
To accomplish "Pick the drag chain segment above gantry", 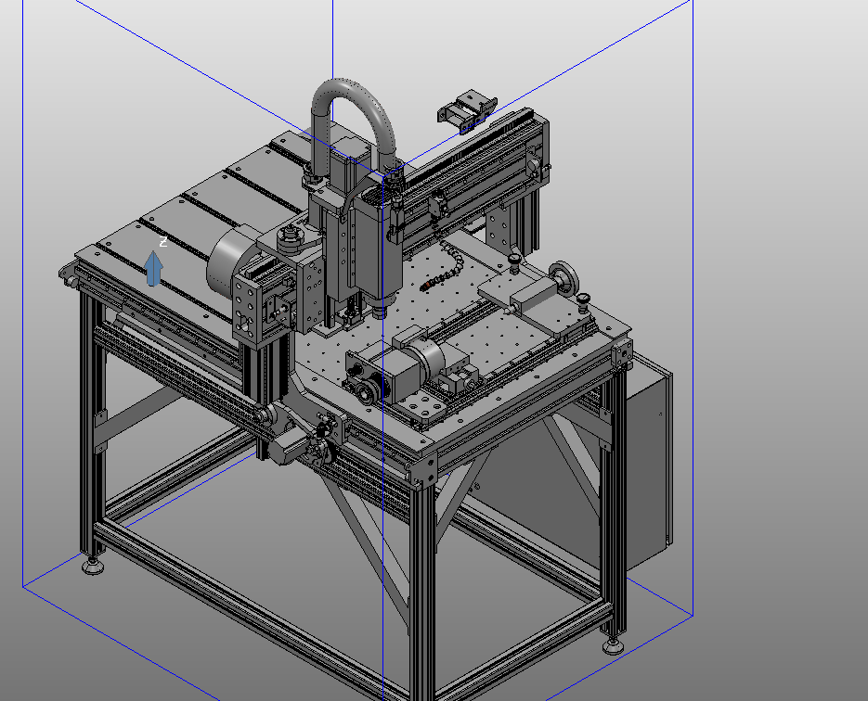I will (x=467, y=111).
